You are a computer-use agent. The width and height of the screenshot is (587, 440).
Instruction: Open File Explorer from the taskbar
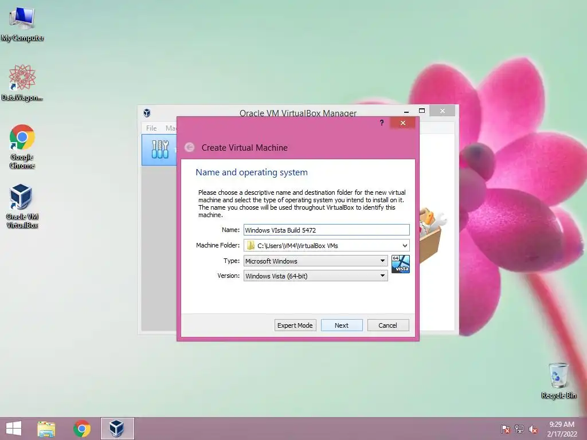point(46,429)
